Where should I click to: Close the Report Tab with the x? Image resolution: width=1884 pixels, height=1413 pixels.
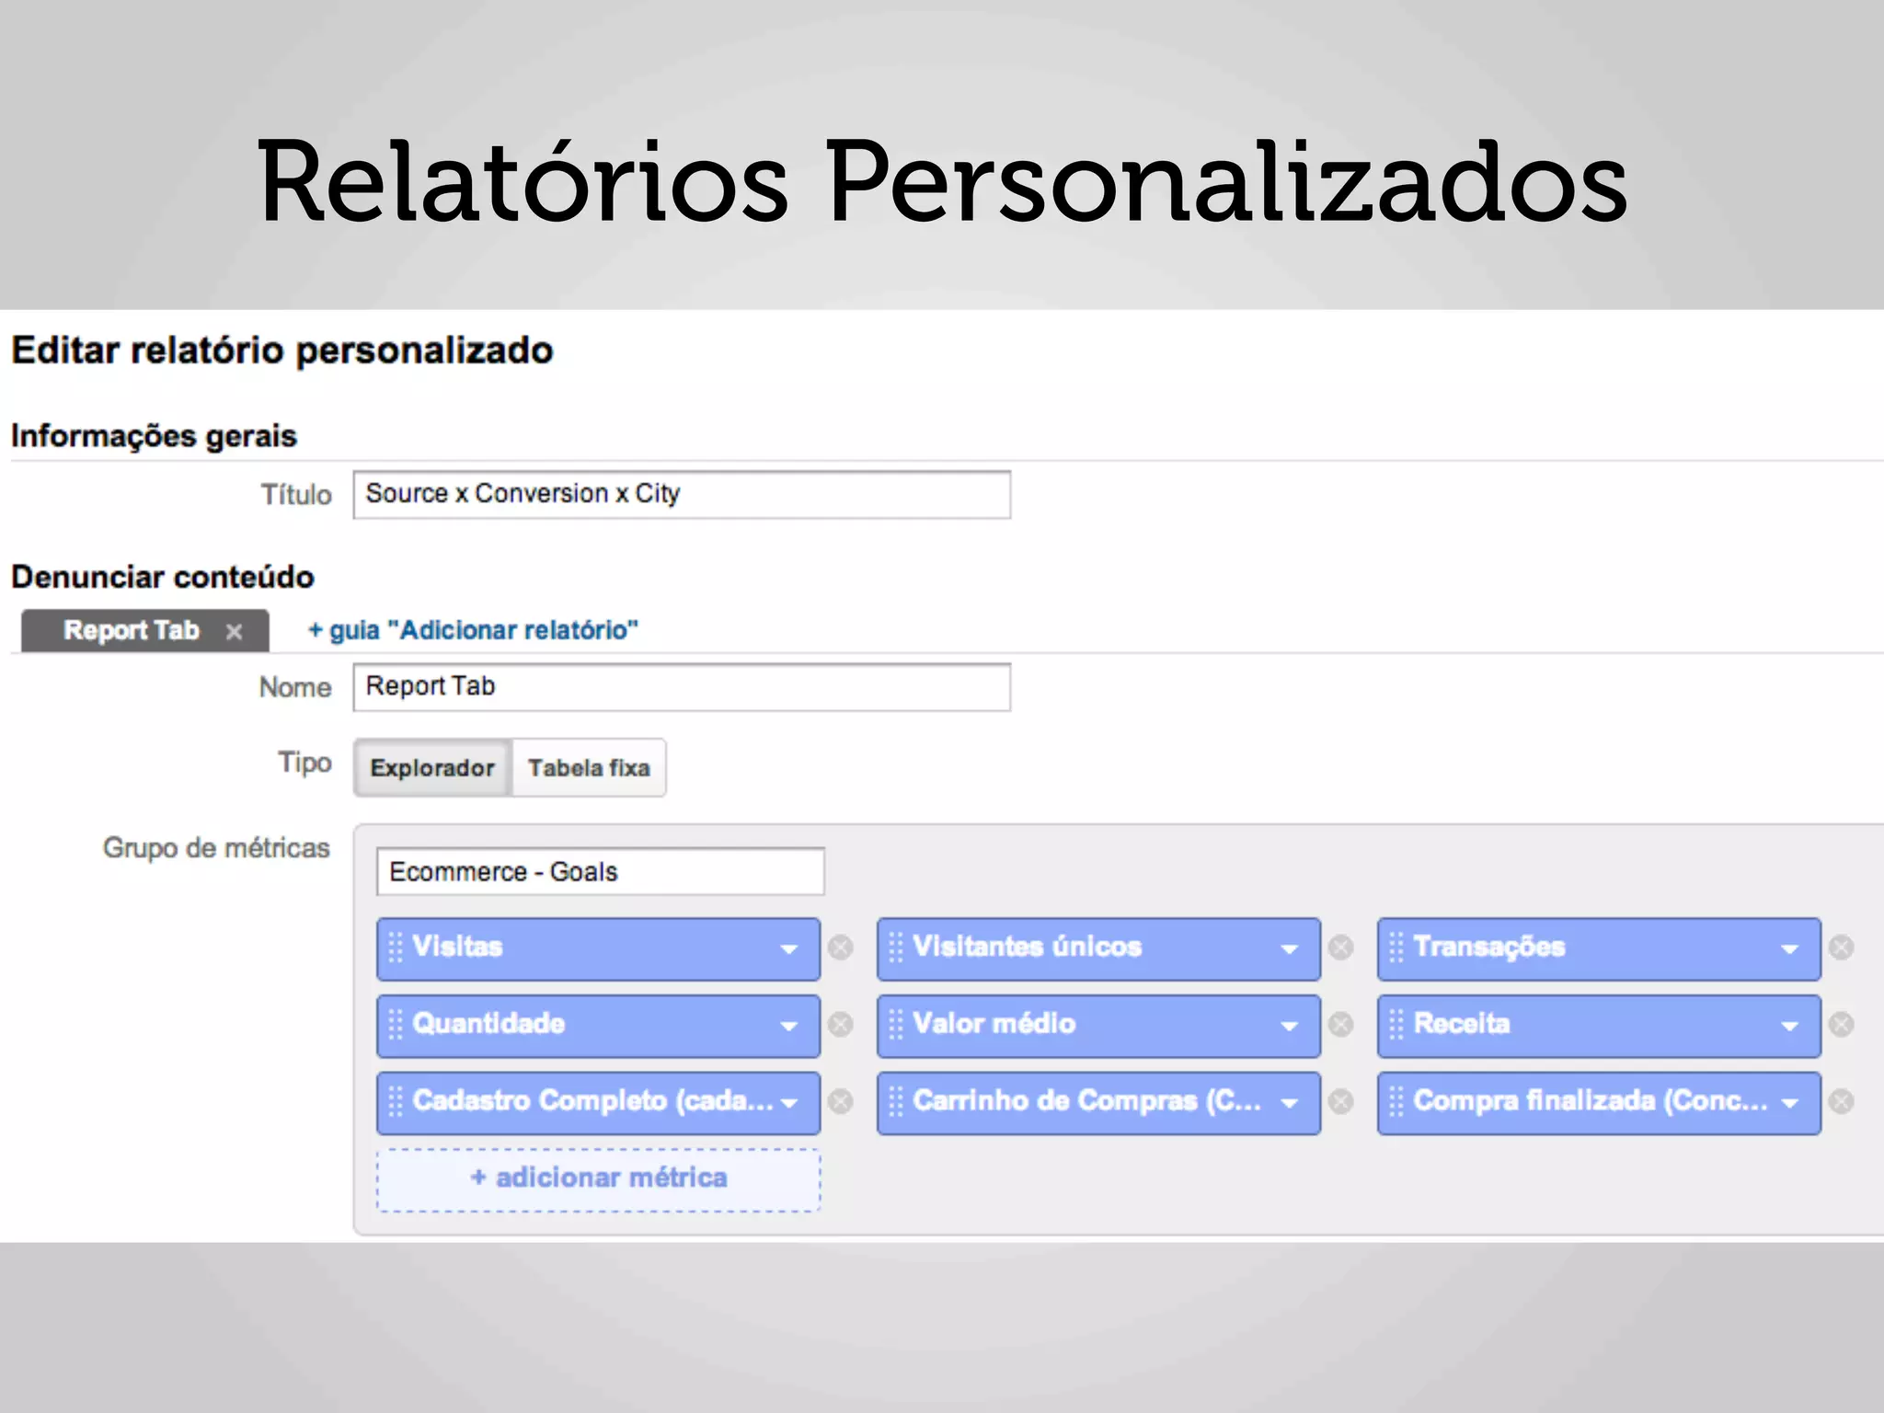[235, 632]
